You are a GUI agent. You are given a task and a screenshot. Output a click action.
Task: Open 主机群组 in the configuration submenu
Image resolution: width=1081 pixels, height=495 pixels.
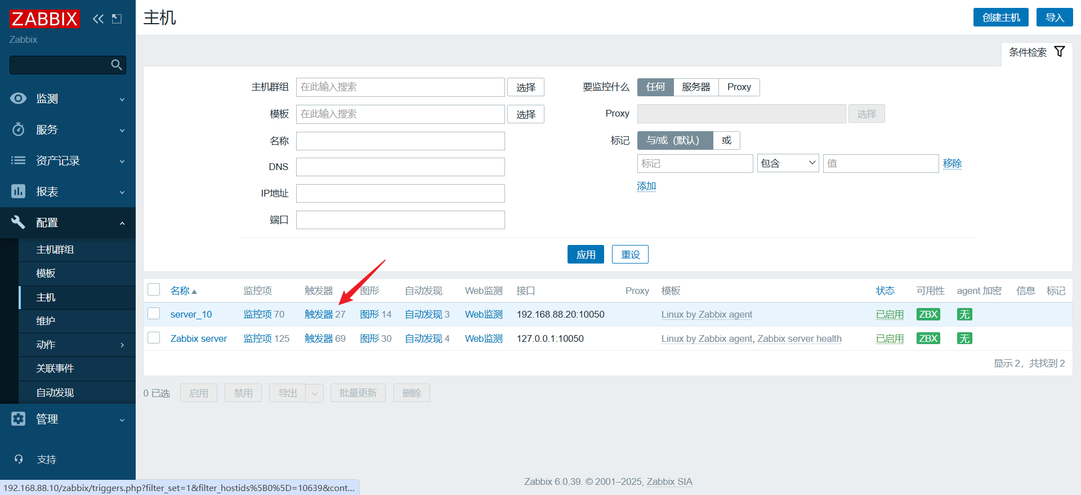click(55, 249)
